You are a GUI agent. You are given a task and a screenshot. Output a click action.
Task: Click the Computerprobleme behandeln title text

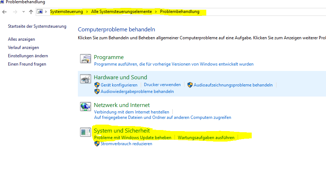coord(116,30)
